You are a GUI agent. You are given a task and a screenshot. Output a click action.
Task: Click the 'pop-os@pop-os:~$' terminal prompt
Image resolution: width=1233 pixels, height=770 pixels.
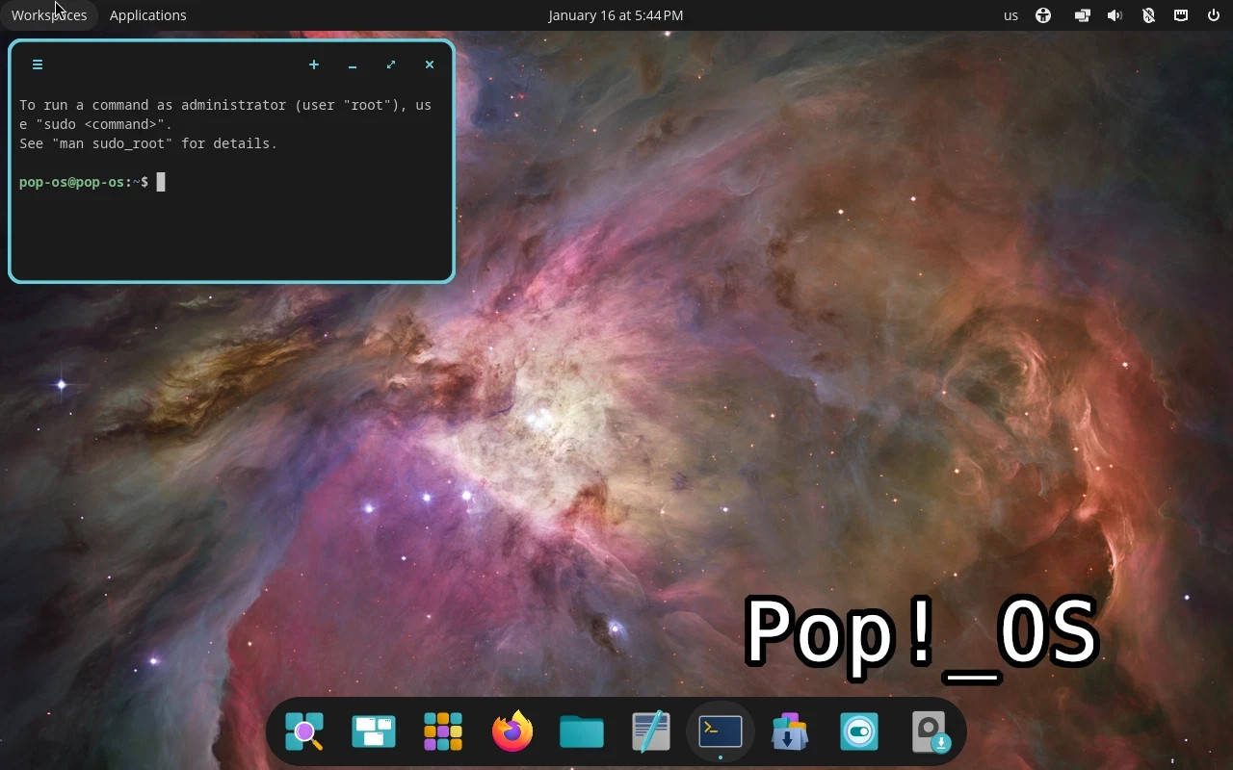84,182
